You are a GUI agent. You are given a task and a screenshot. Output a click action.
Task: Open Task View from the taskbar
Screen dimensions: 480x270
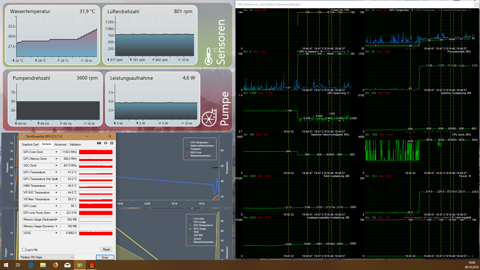coord(18,265)
